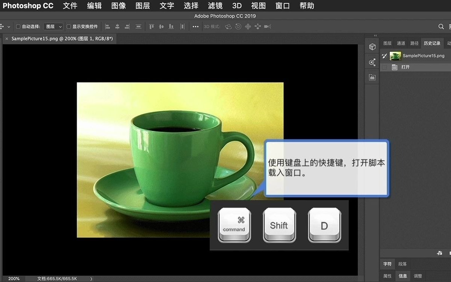451x282 pixels.
Task: Click the align top edges icon
Action: coord(151,26)
